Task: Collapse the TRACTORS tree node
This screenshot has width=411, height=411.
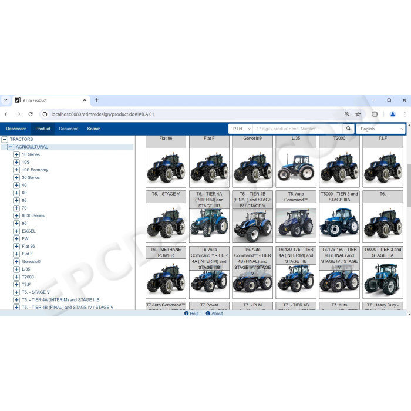Action: tap(5, 139)
